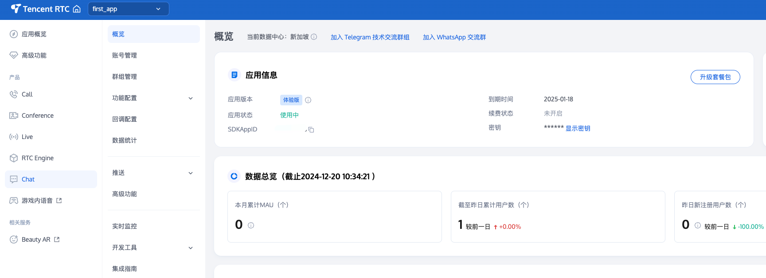Click info icon beside 昨日新注册用户数 value

tap(698, 225)
